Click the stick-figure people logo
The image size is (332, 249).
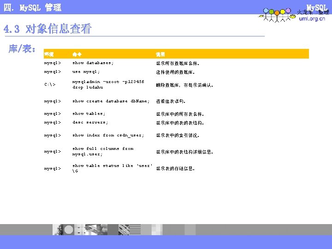coord(277,15)
